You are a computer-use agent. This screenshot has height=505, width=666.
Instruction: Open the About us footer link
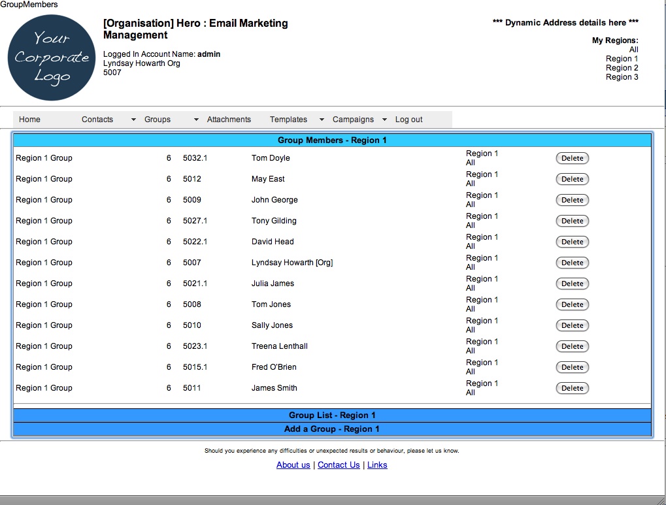(x=293, y=465)
